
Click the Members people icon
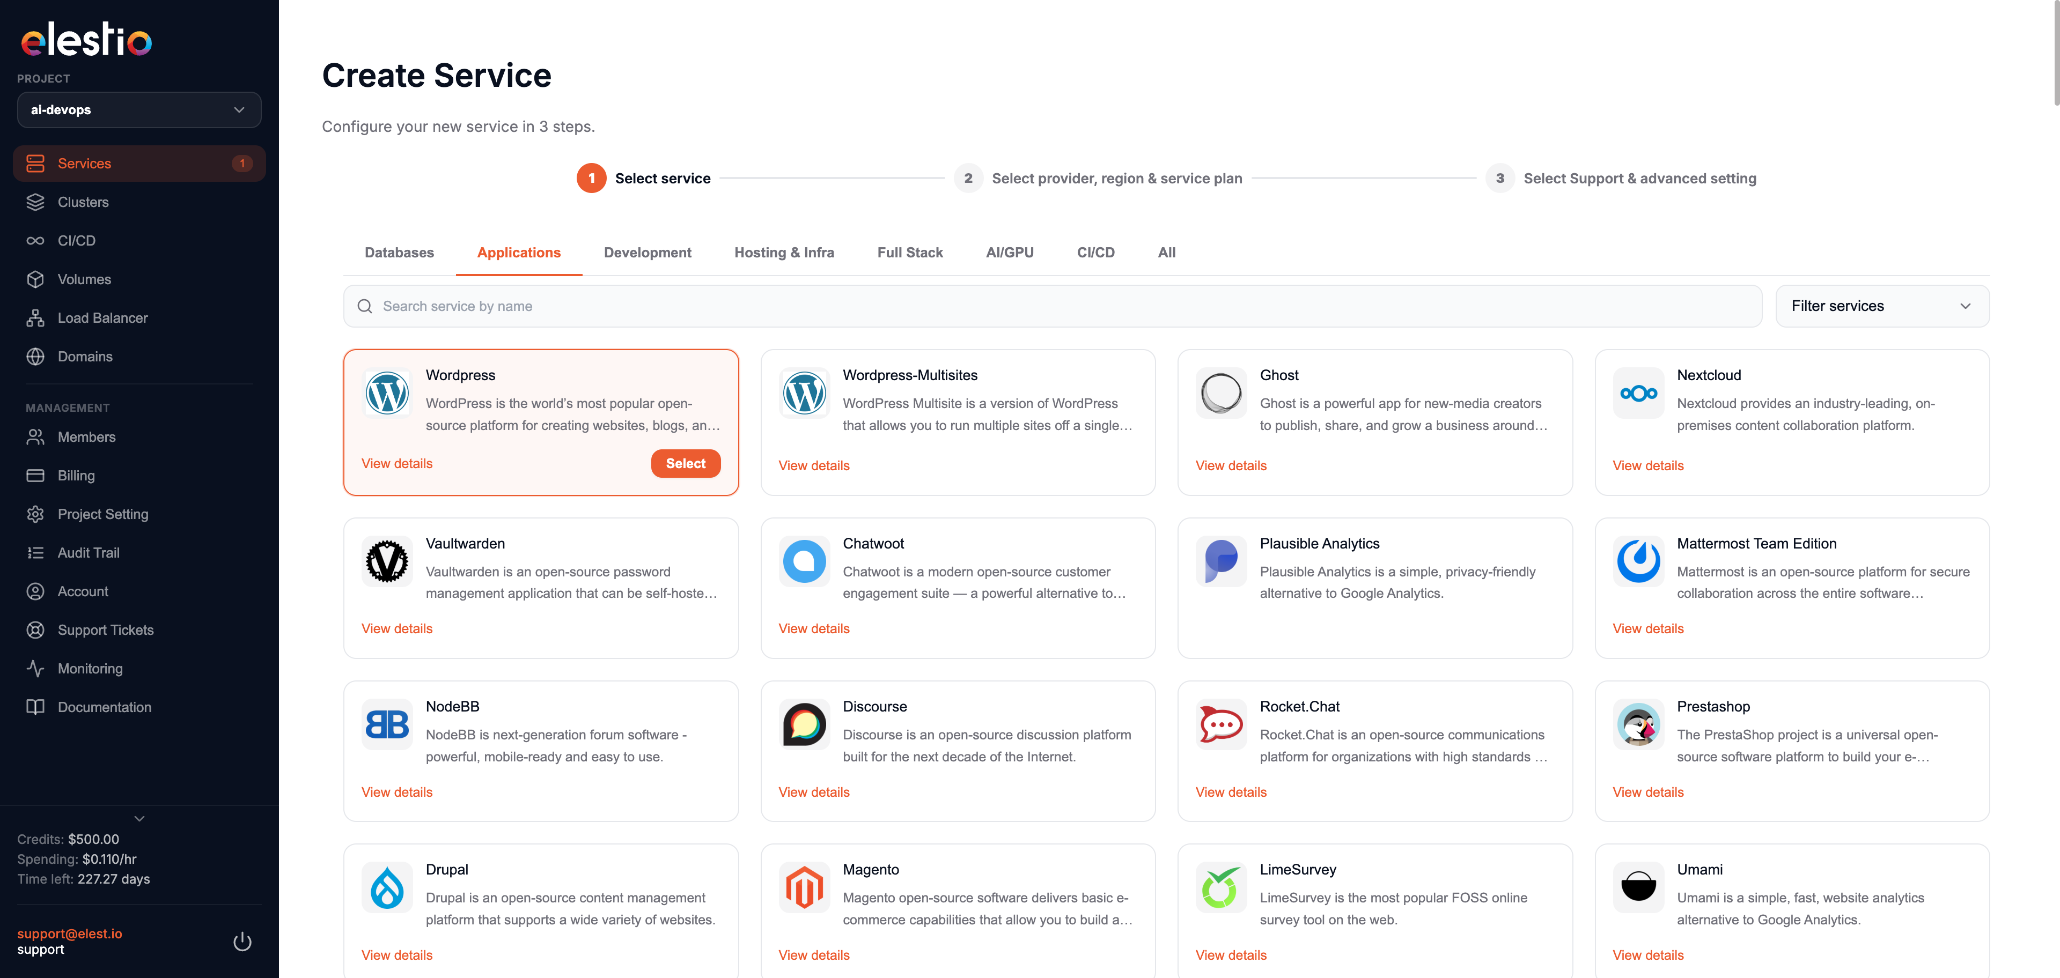point(35,437)
